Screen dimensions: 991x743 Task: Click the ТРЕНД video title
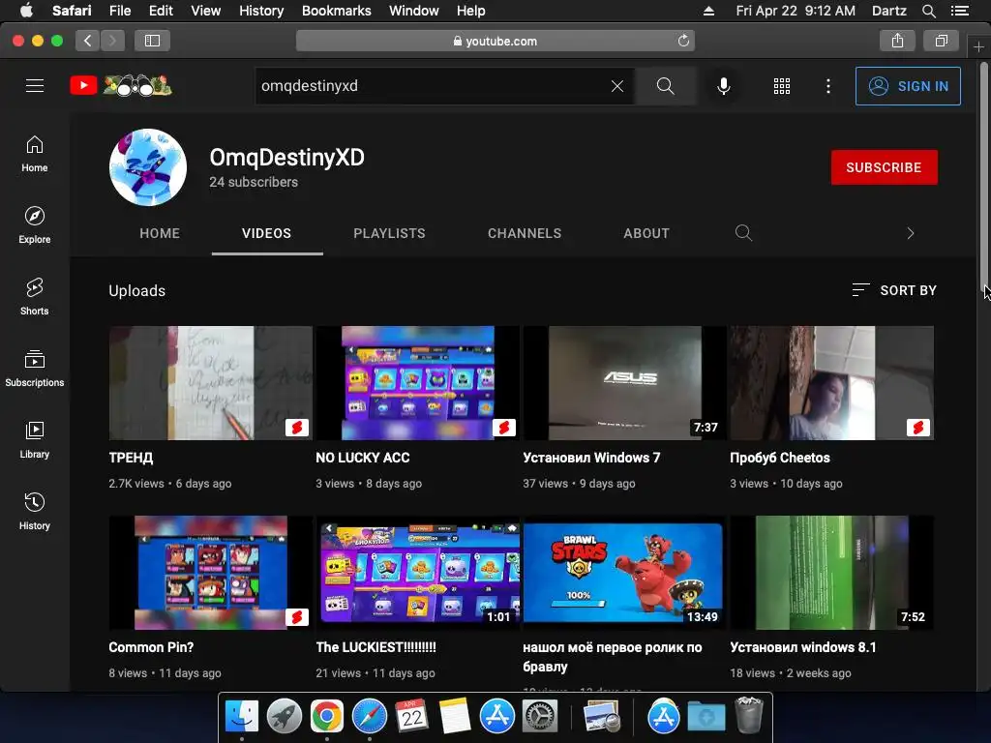coord(131,458)
